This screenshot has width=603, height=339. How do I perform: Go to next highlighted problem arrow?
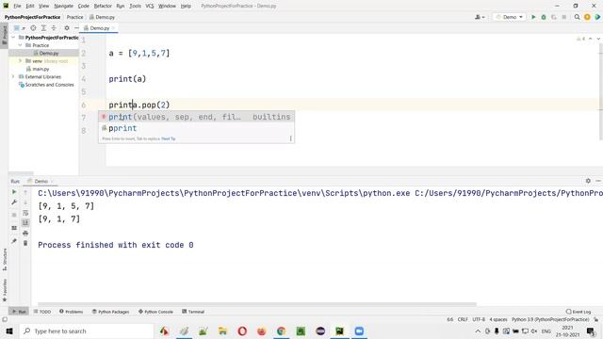(598, 39)
